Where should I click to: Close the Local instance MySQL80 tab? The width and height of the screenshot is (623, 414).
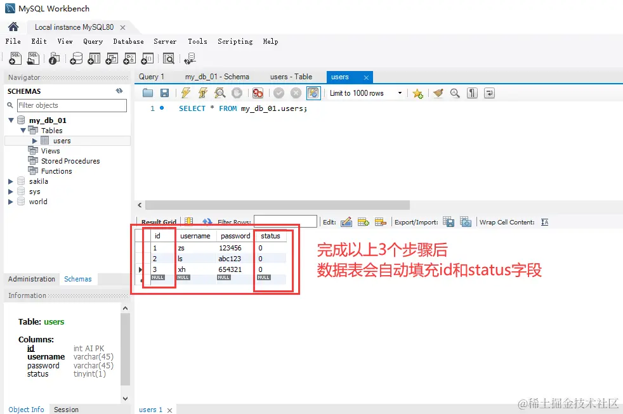pyautogui.click(x=123, y=27)
